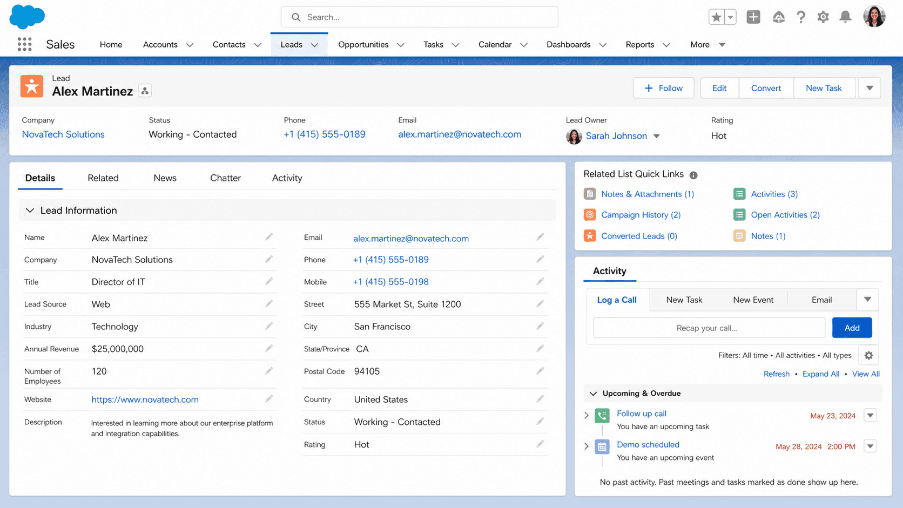The image size is (903, 508).
Task: Open the Notifications bell
Action: click(x=845, y=17)
